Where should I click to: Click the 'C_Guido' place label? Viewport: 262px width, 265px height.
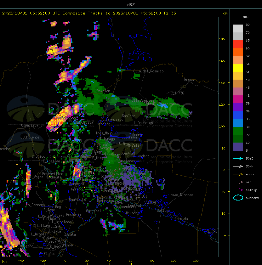coord(38,156)
